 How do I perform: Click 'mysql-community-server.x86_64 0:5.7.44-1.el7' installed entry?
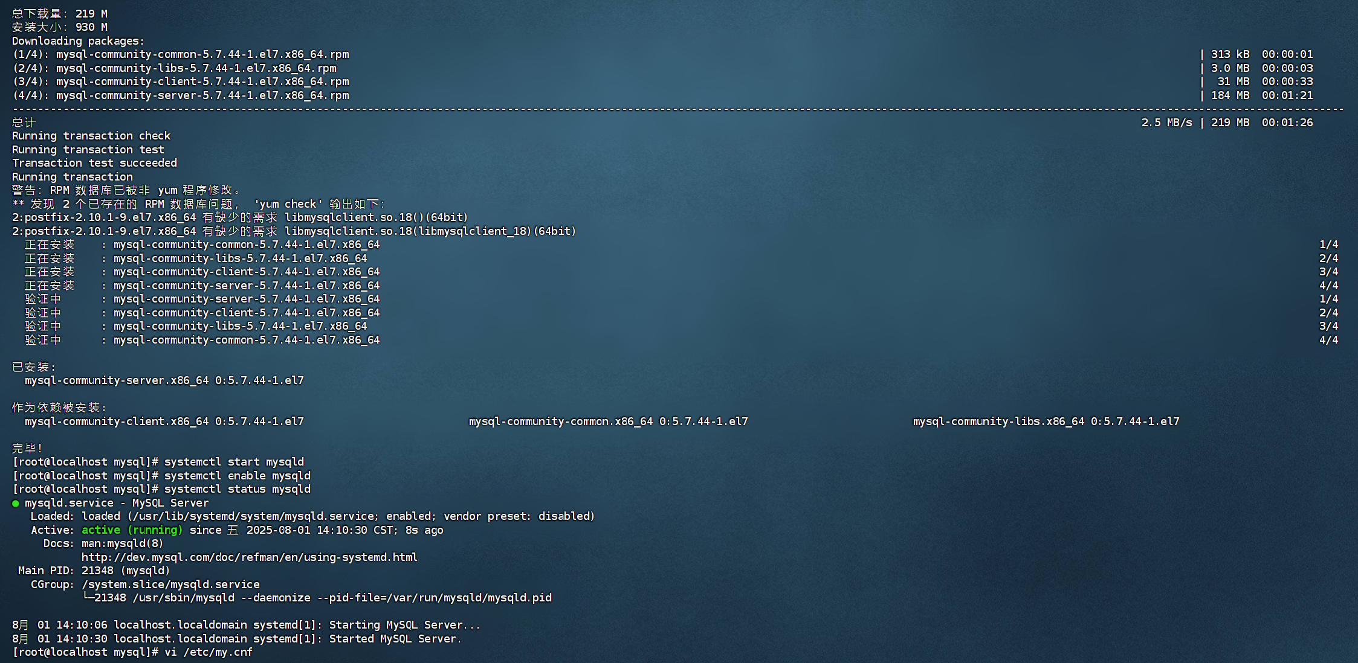[164, 380]
